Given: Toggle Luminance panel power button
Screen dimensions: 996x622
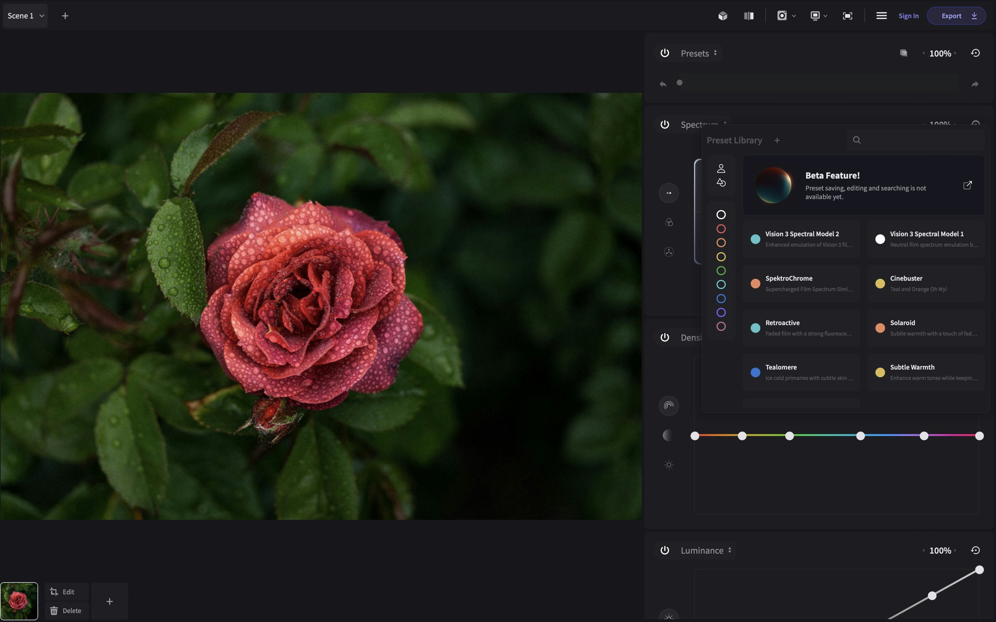Looking at the screenshot, I should [665, 550].
